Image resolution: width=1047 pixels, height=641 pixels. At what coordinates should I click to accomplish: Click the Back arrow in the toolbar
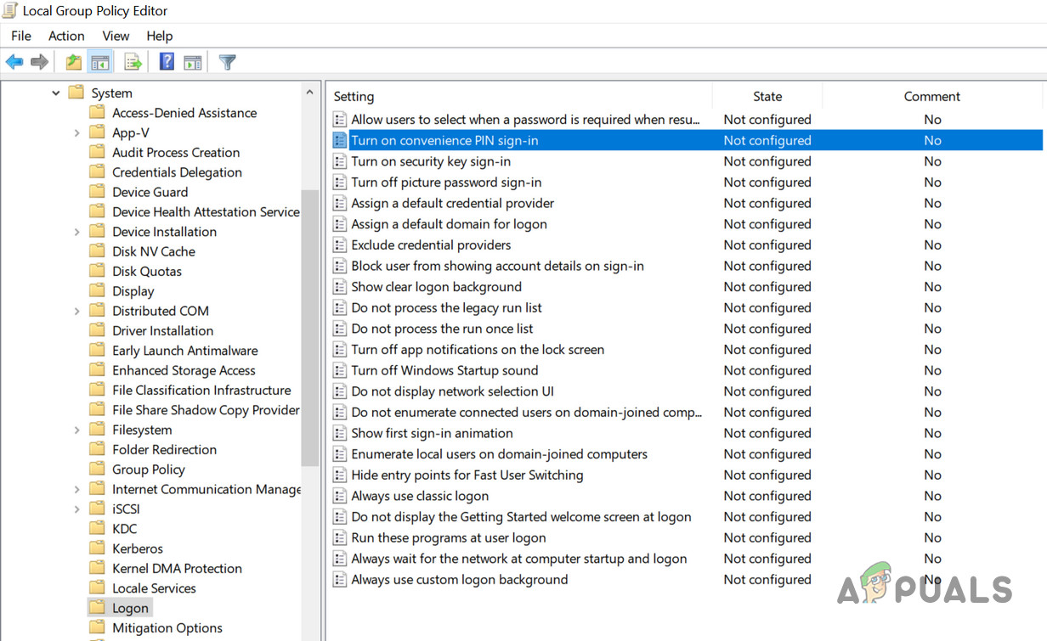pos(14,62)
